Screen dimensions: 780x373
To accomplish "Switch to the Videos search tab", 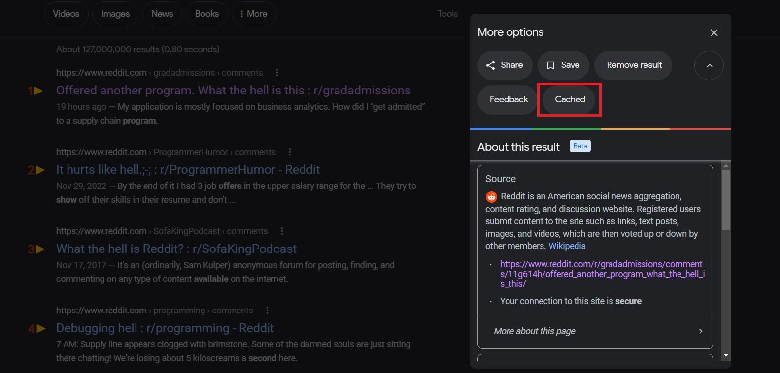I will [66, 14].
